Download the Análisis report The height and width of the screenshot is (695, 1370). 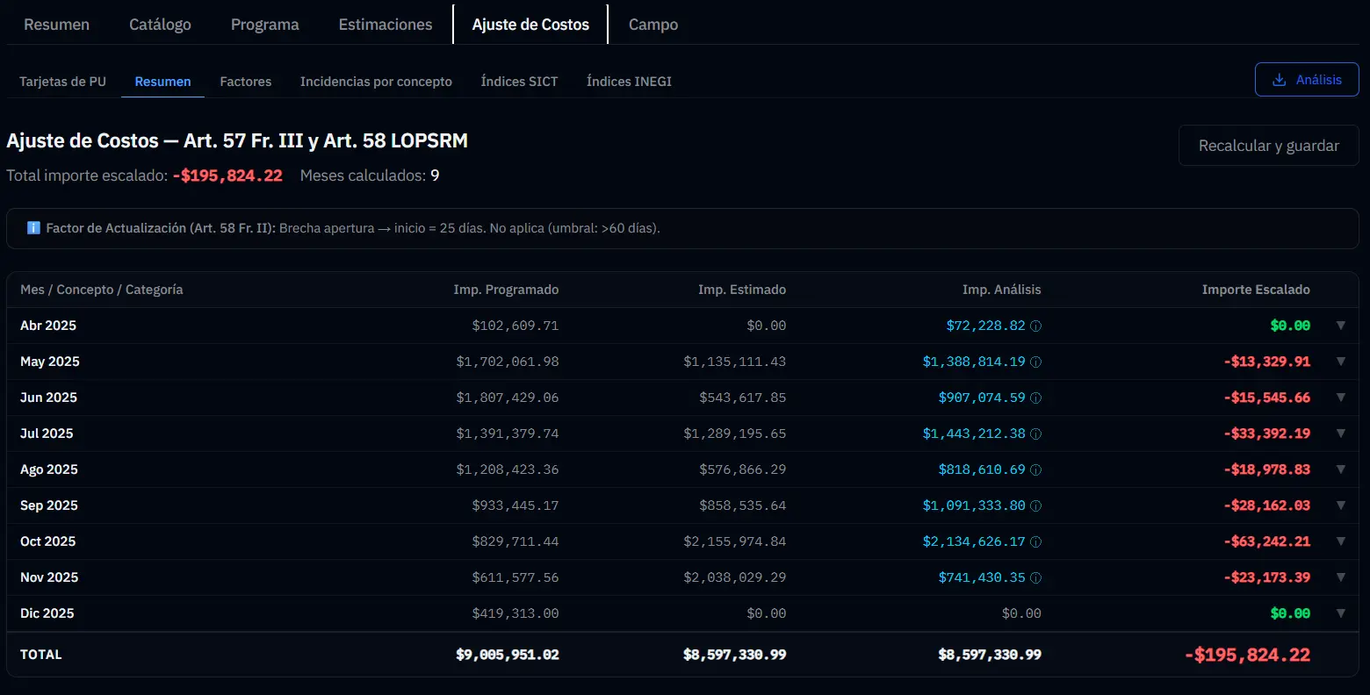[1306, 80]
